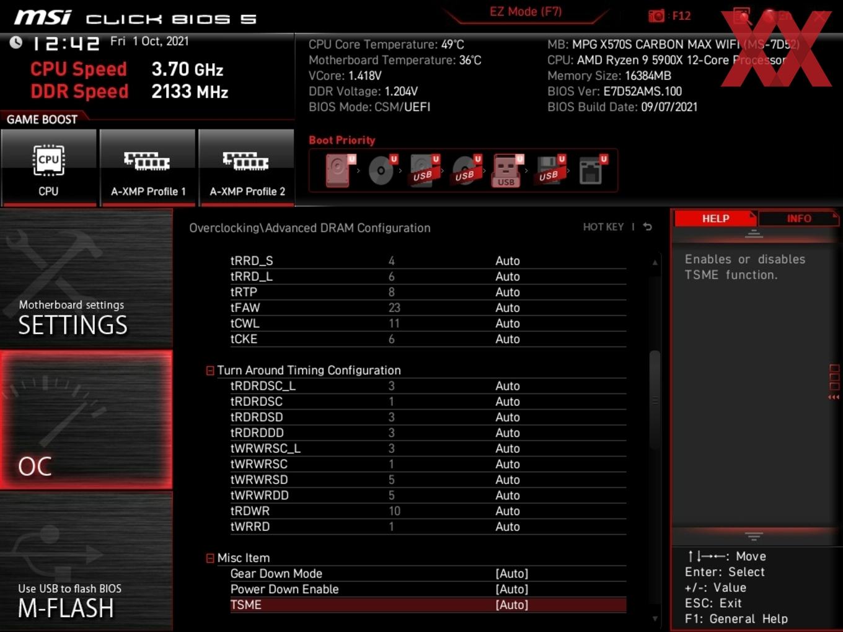The image size is (843, 632).
Task: Click the tFAW current value 23
Action: coord(394,308)
